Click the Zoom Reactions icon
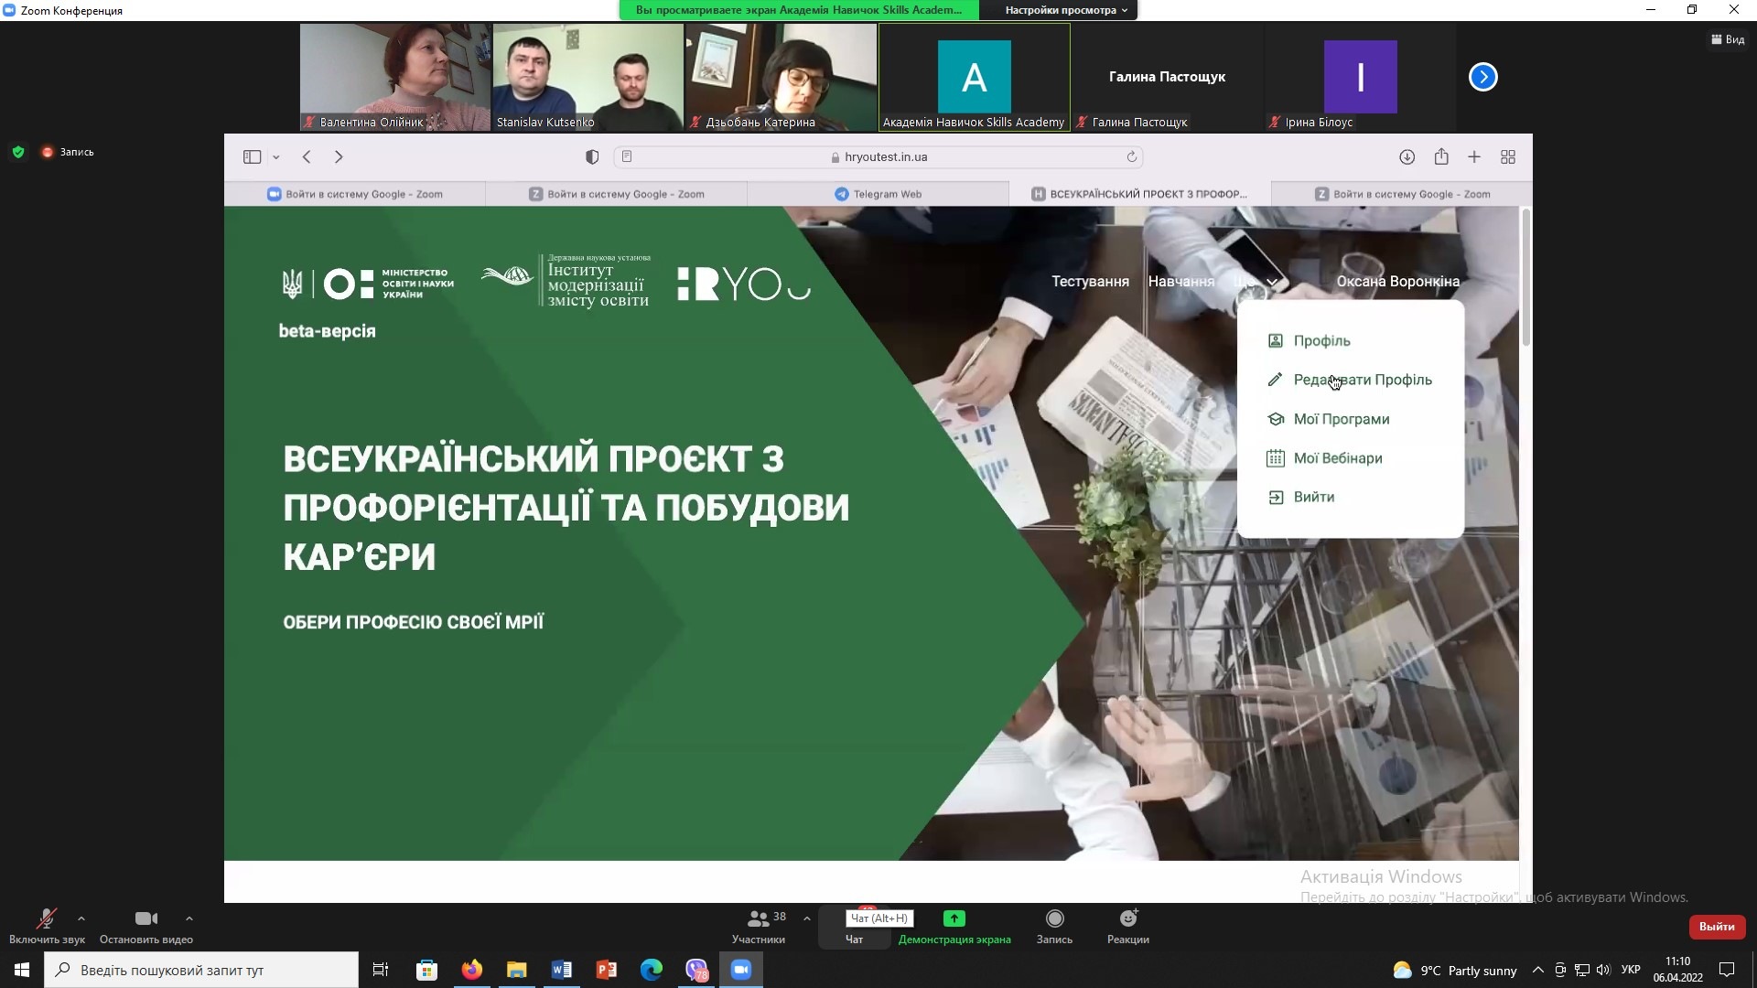Screen dimensions: 1757x988 (x=1127, y=918)
